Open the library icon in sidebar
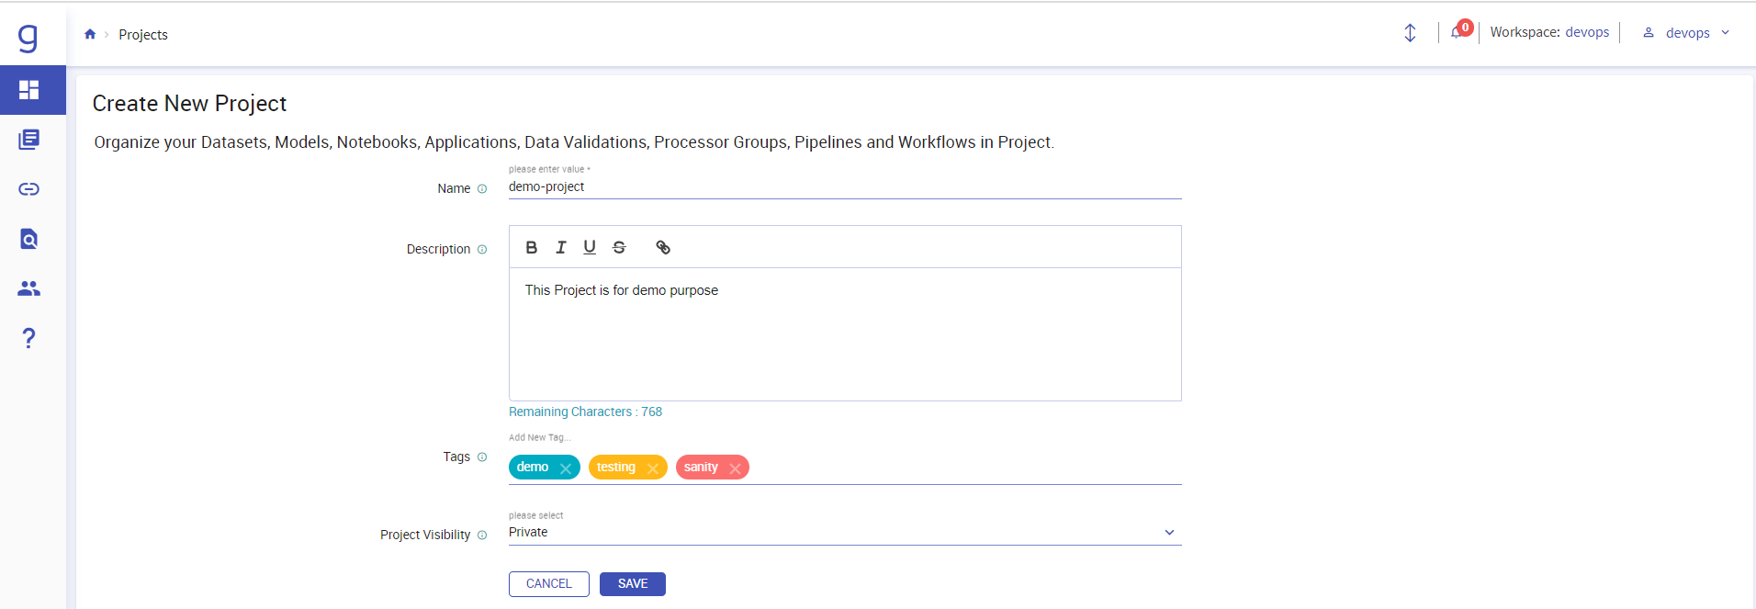1756x609 pixels. pos(29,140)
